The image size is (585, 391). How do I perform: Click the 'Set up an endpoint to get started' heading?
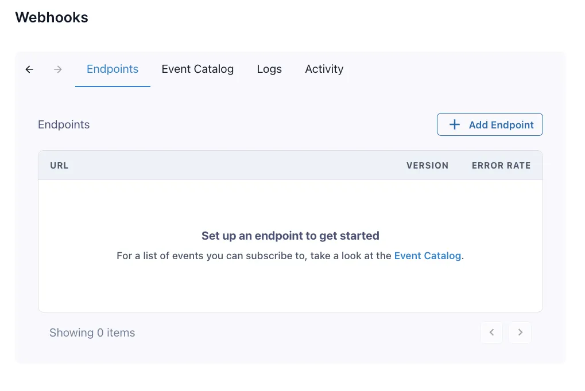tap(290, 236)
